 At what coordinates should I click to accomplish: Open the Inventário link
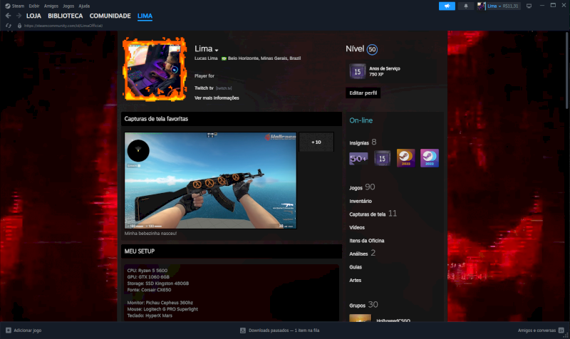(x=361, y=201)
